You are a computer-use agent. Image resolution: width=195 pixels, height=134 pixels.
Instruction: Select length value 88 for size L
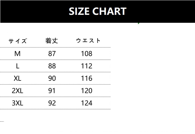[52, 66]
